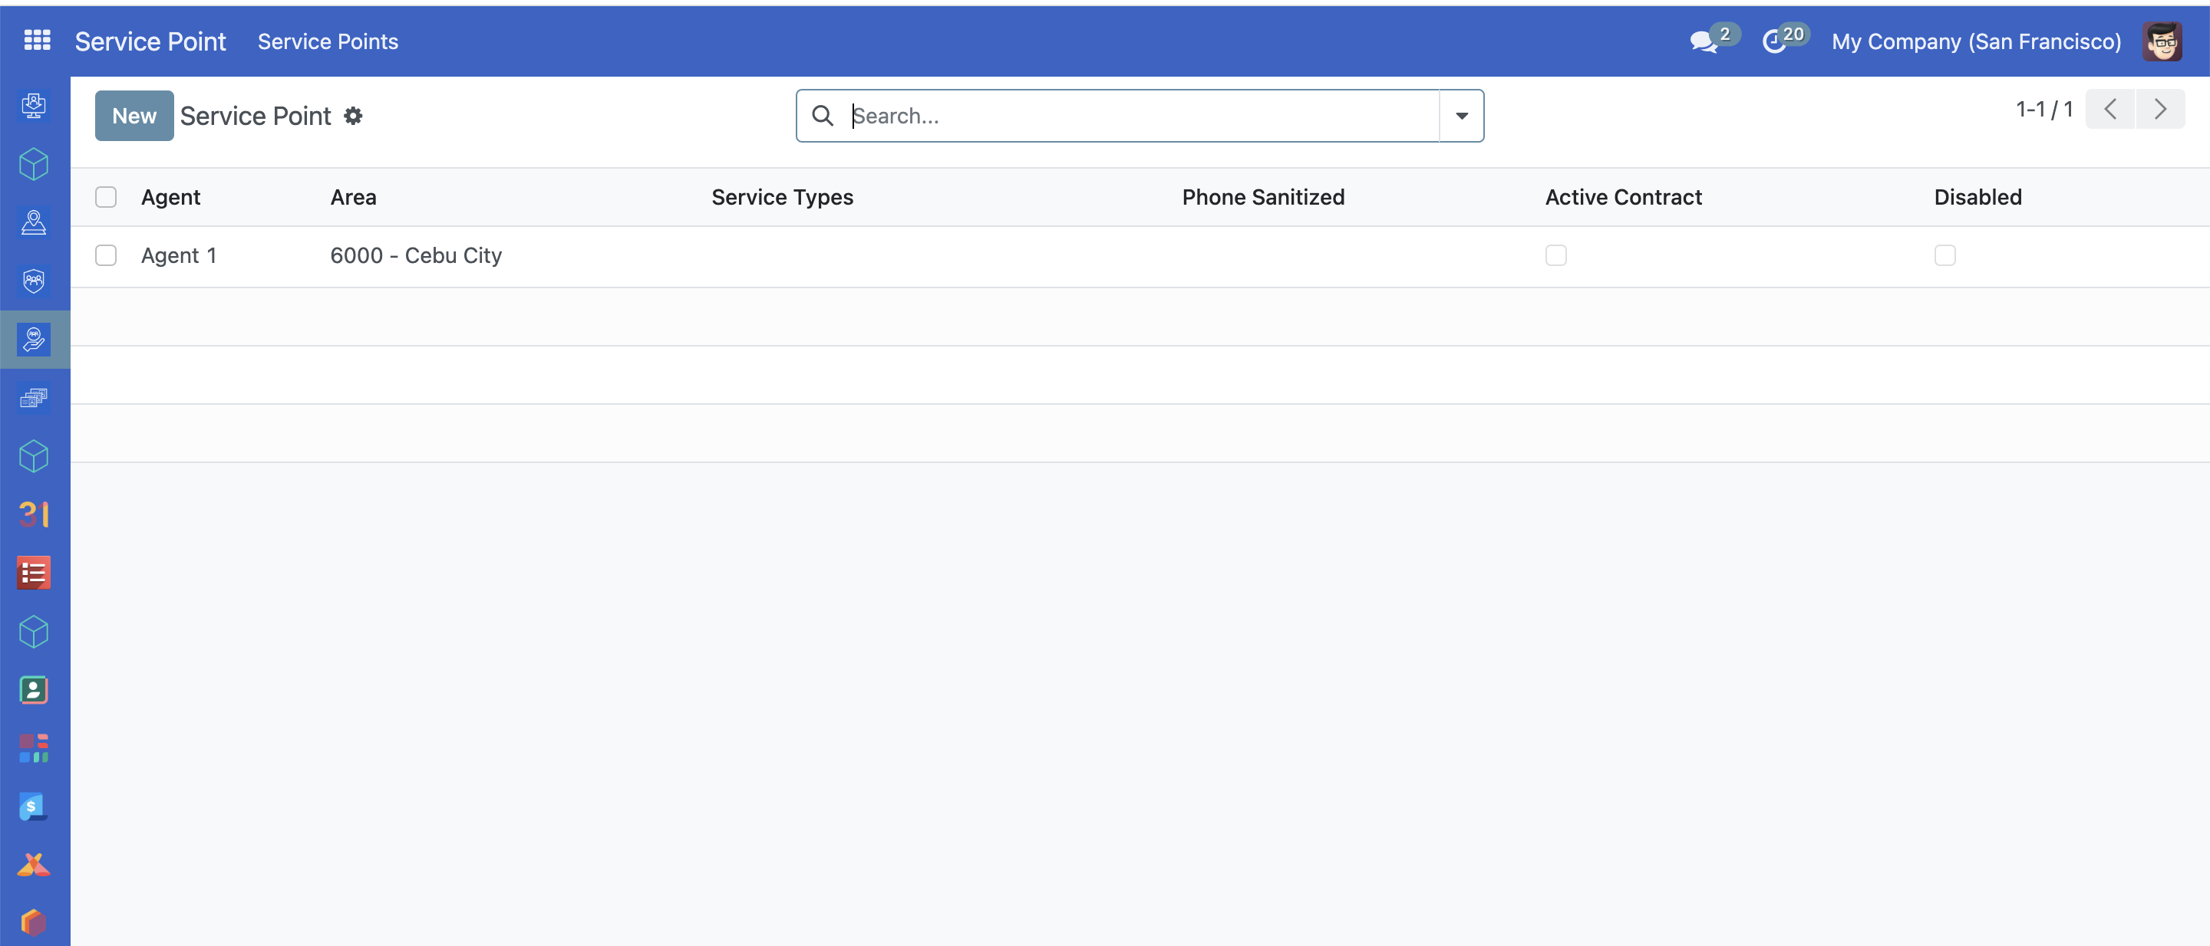
Task: Open the Dashboards app icon in sidebar
Action: tap(34, 747)
